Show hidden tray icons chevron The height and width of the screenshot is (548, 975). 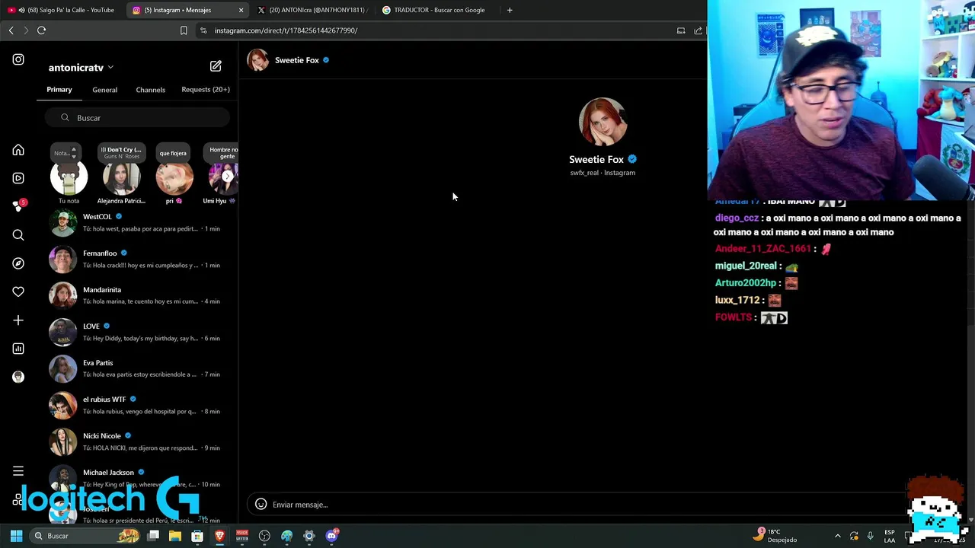pyautogui.click(x=838, y=536)
